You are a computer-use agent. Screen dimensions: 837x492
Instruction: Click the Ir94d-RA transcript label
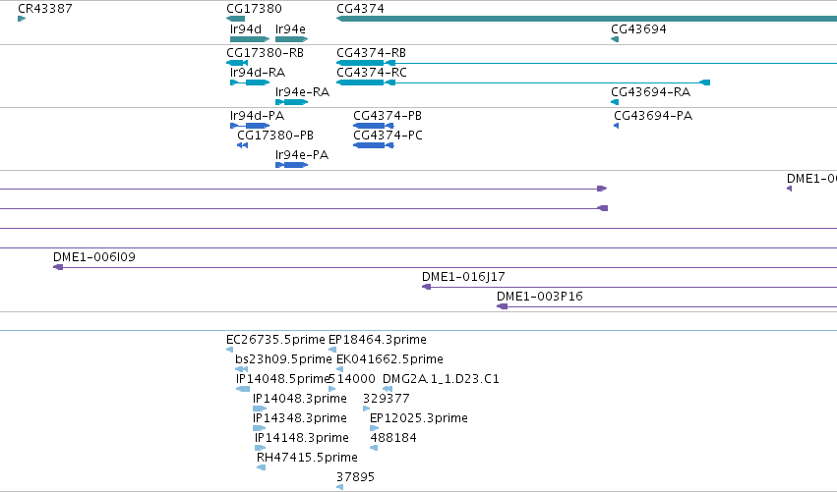click(258, 73)
